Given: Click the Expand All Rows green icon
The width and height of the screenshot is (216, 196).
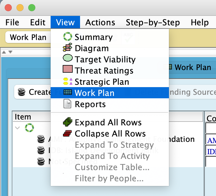Looking at the screenshot, I should (68, 122).
